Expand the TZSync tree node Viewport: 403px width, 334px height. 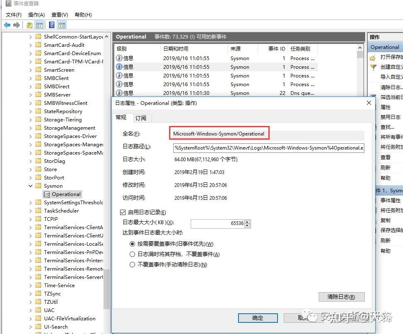31,293
